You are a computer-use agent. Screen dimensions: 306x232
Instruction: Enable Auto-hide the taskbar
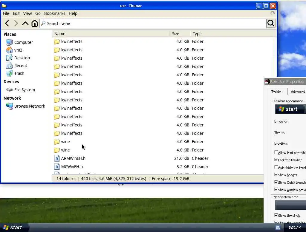click(276, 167)
